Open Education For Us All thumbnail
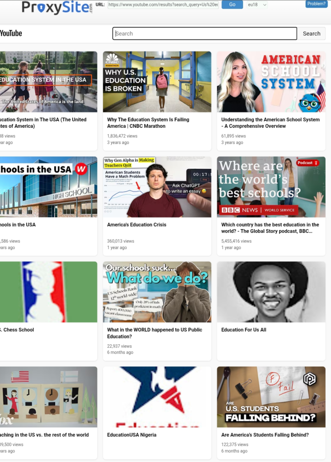This screenshot has height=462, width=331. [271, 292]
